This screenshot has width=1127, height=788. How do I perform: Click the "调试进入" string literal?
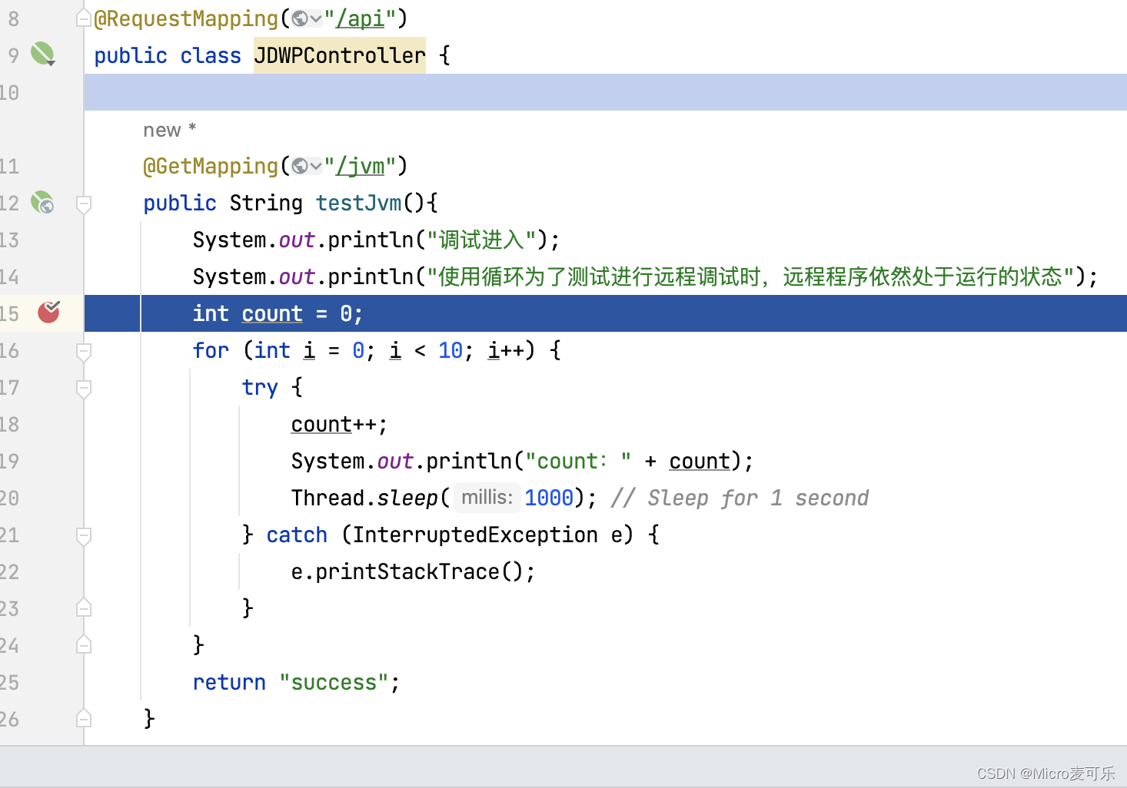click(x=482, y=240)
